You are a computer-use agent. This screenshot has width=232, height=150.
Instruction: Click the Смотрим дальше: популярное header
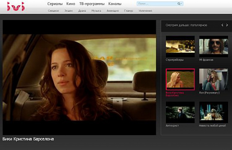pyautogui.click(x=186, y=25)
